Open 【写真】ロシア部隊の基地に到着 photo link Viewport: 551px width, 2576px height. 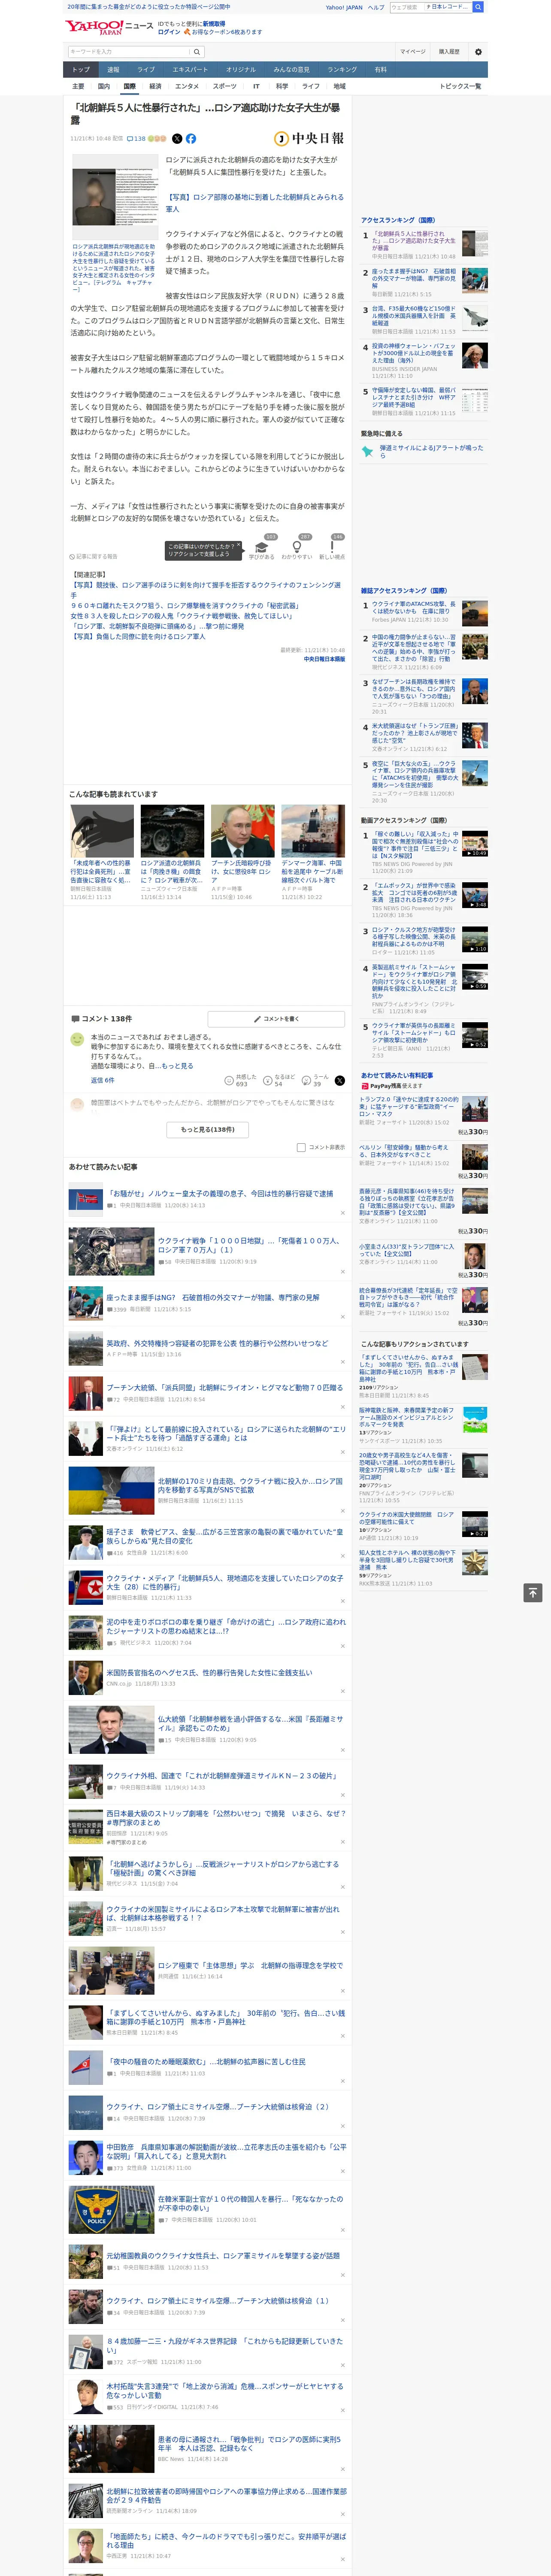(254, 203)
